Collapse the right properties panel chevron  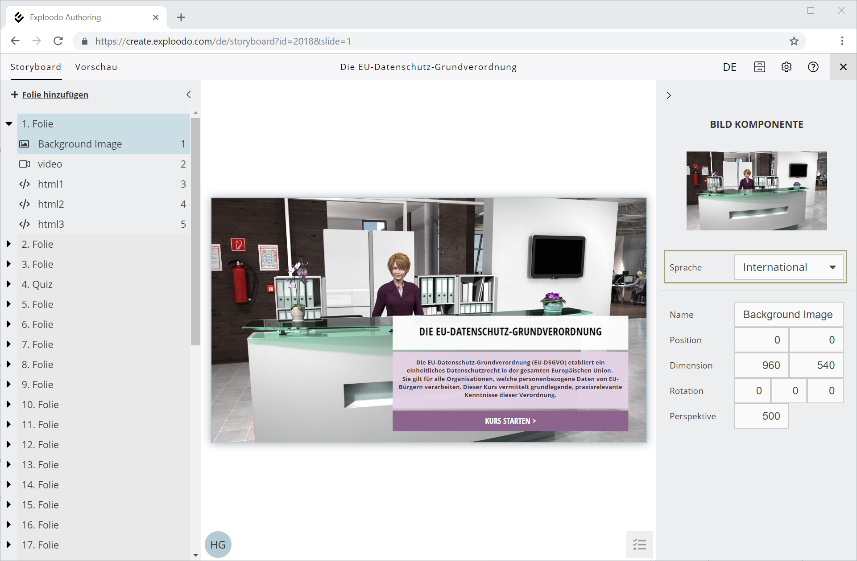coord(668,95)
